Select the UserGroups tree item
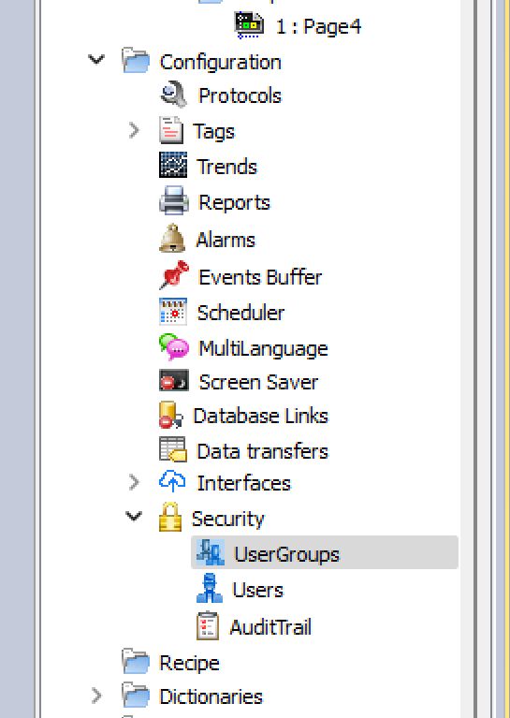510x718 pixels. [325, 552]
